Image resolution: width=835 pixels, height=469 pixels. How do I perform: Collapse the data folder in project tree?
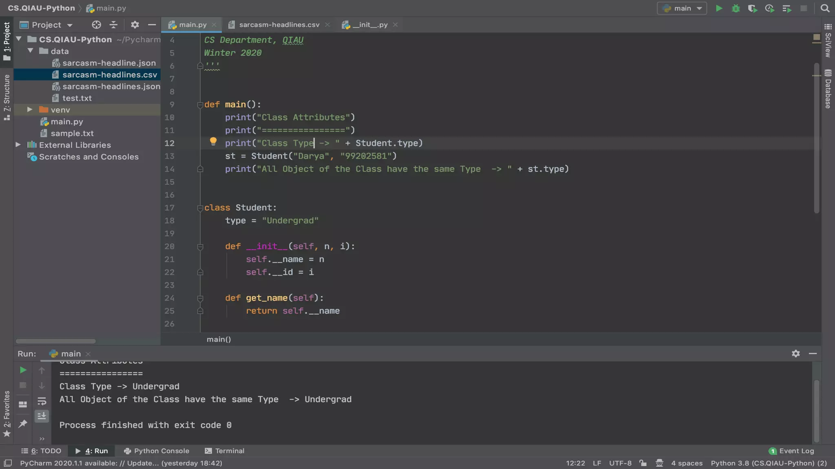(x=30, y=51)
